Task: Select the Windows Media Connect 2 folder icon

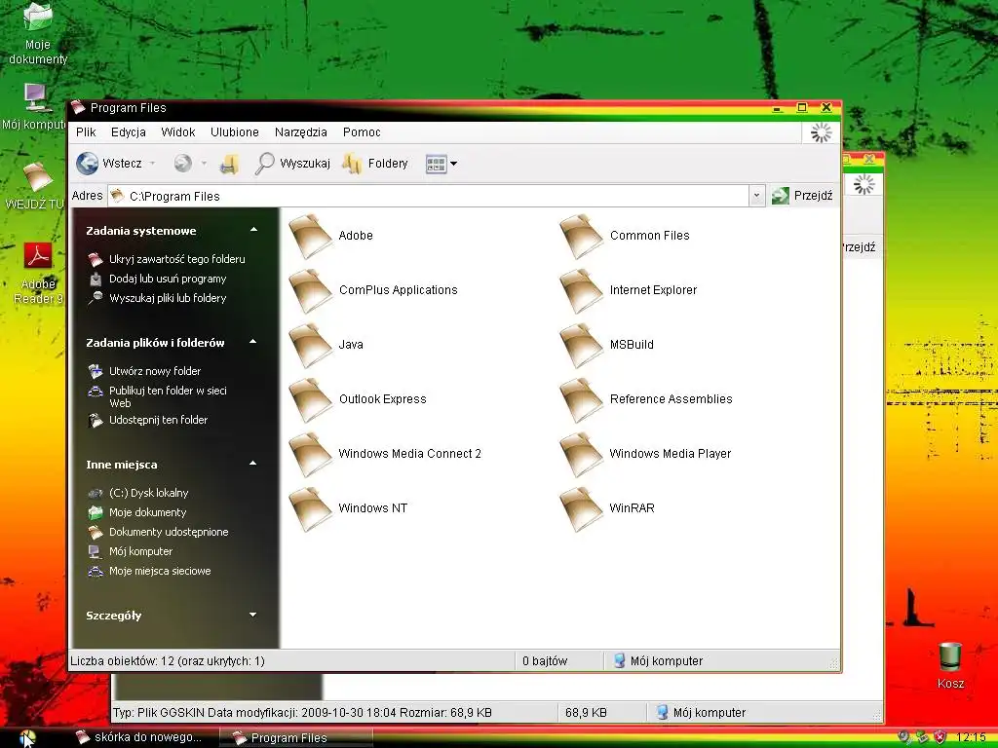Action: click(311, 454)
